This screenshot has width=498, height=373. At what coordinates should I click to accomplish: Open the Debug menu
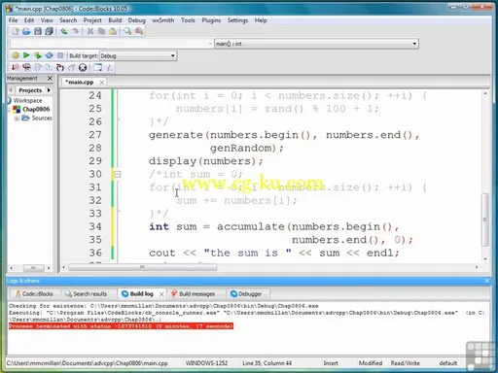click(136, 20)
